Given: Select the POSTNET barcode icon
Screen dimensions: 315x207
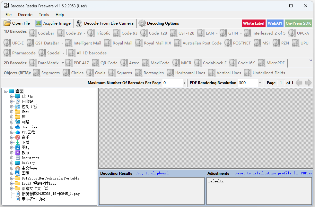Looking at the screenshot, I should click(x=228, y=43).
